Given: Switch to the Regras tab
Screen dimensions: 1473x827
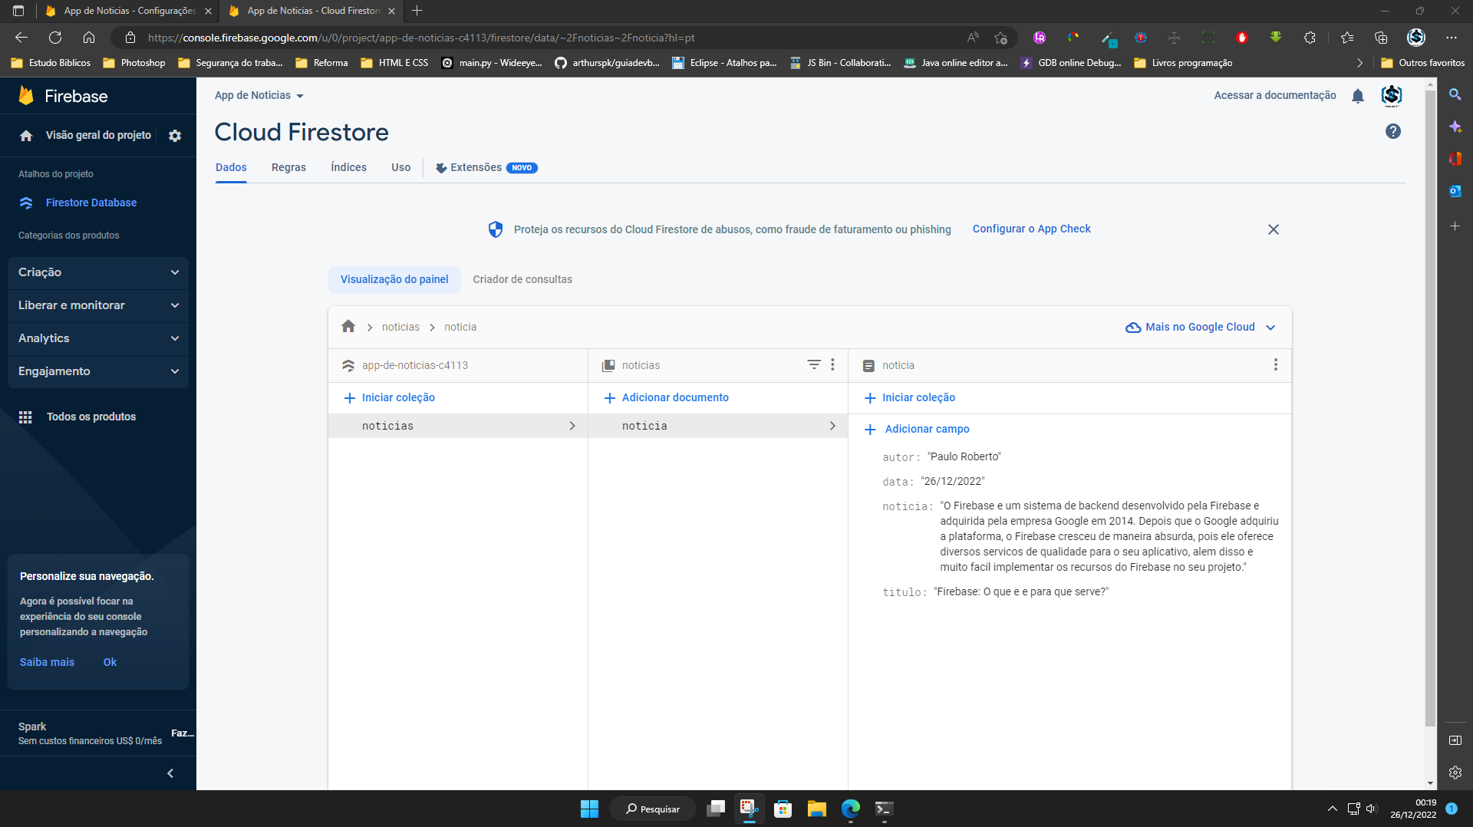Looking at the screenshot, I should coord(288,167).
